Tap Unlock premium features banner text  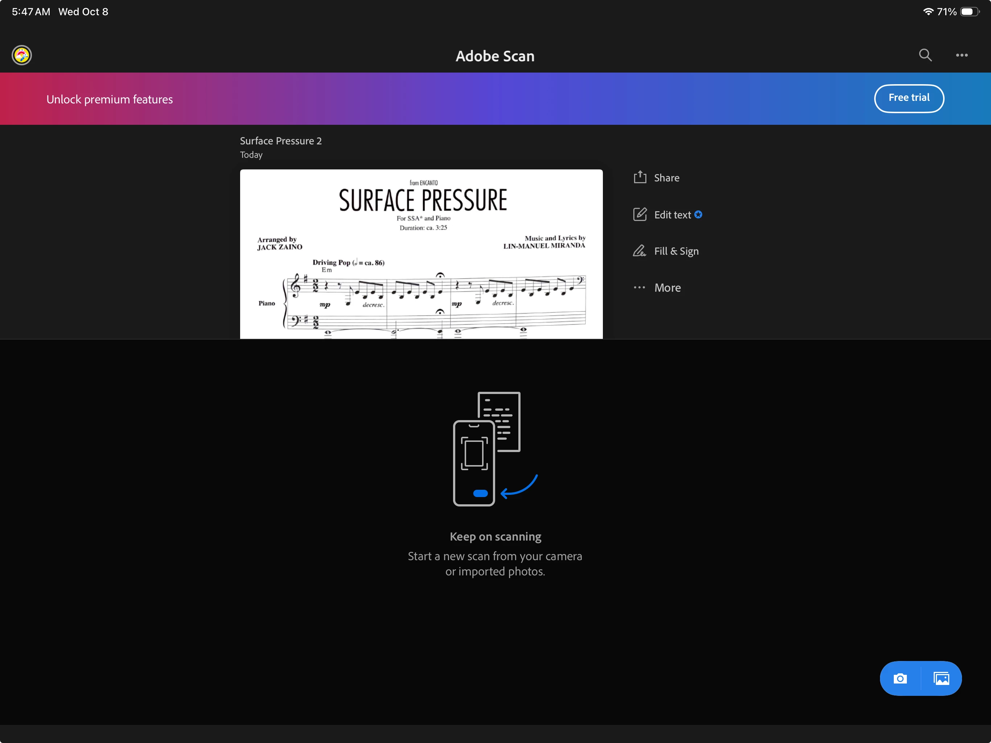pos(110,99)
